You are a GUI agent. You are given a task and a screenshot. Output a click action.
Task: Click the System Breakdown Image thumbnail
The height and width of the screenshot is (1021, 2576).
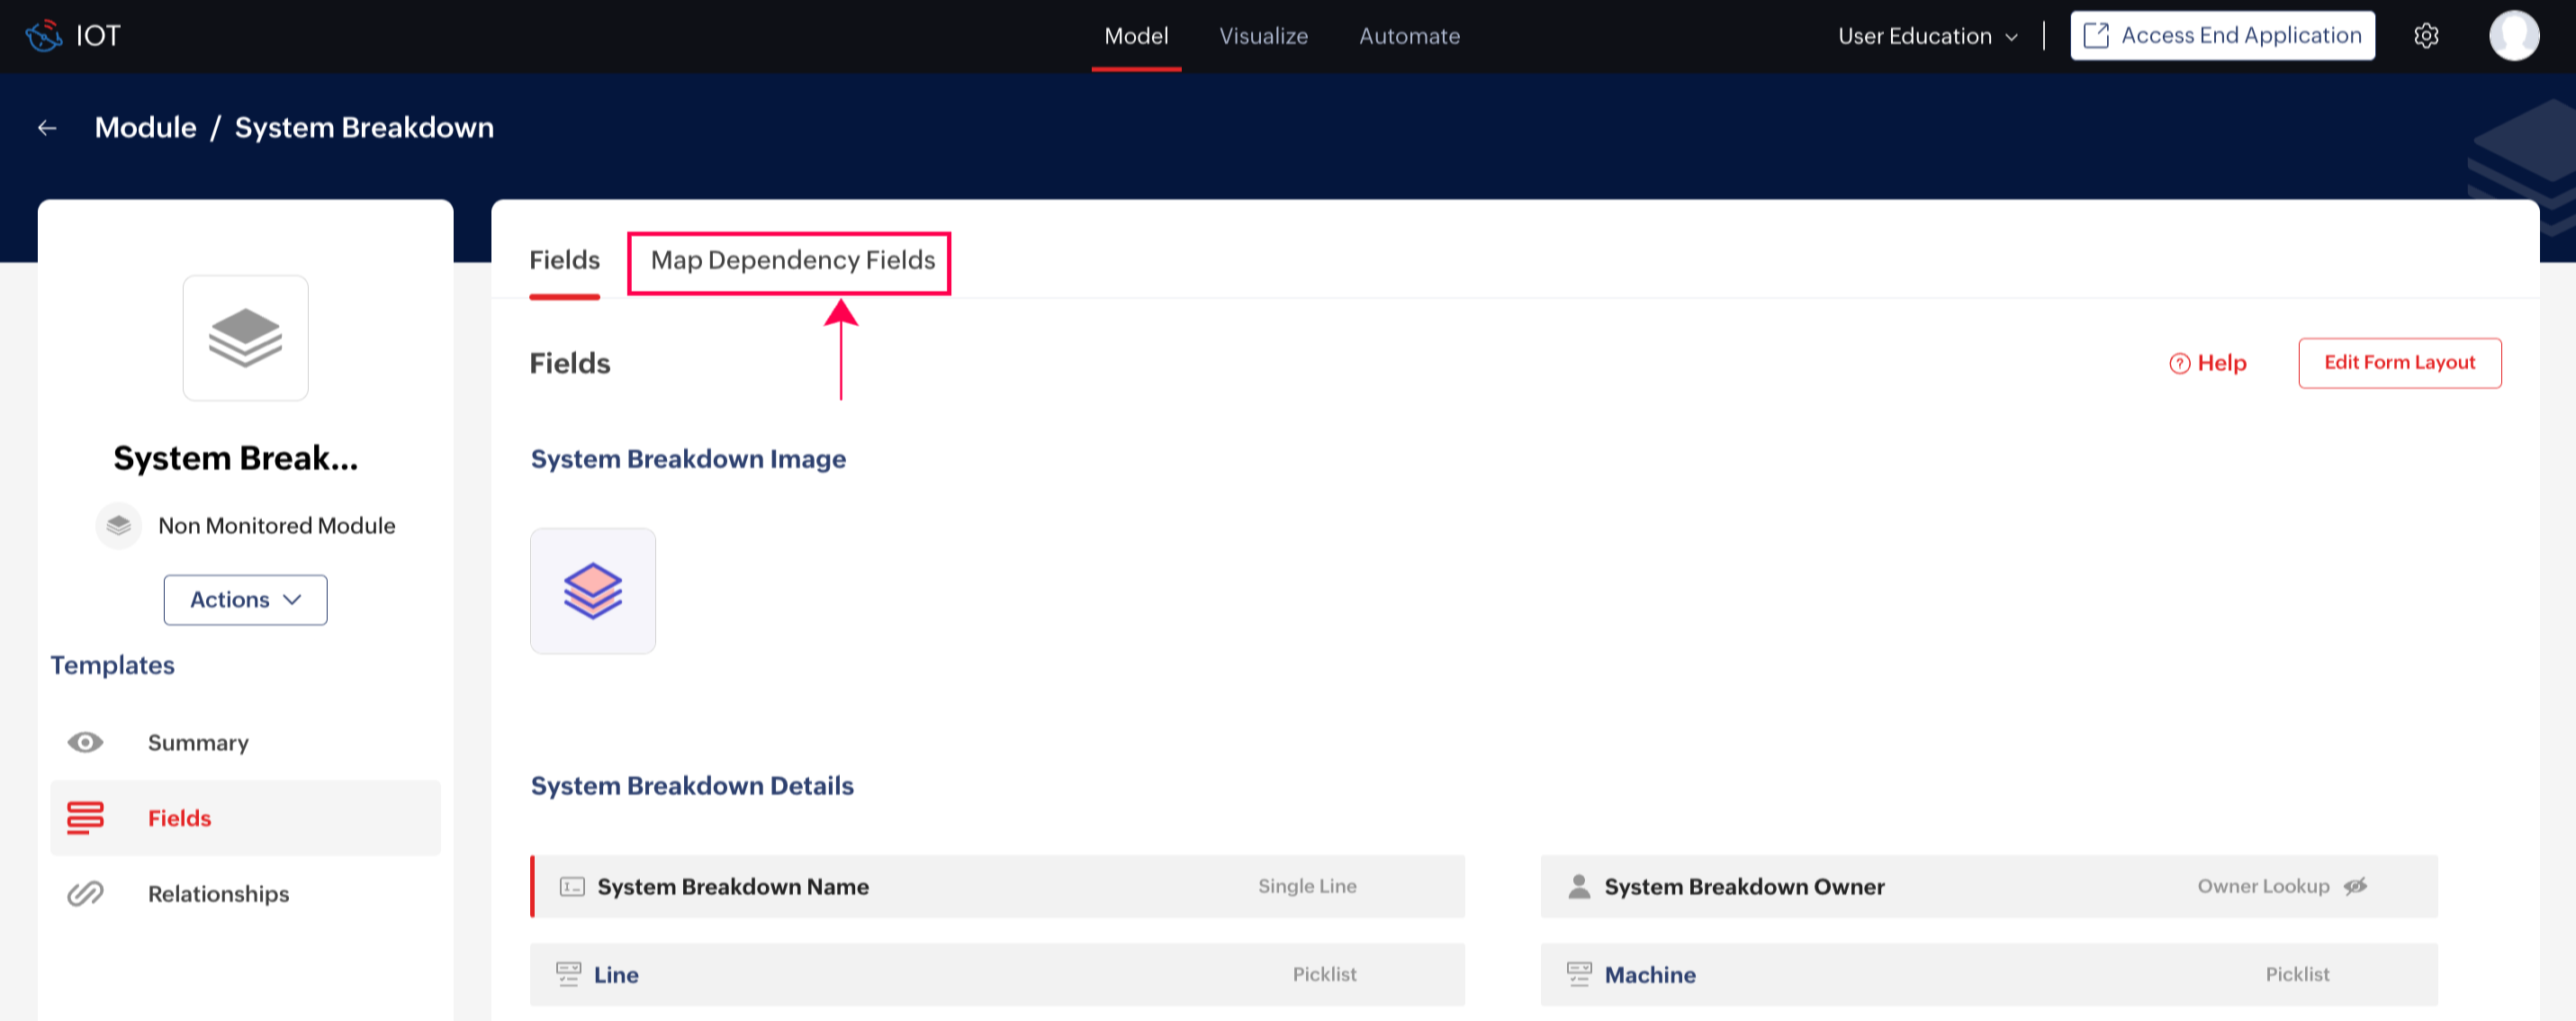coord(592,591)
